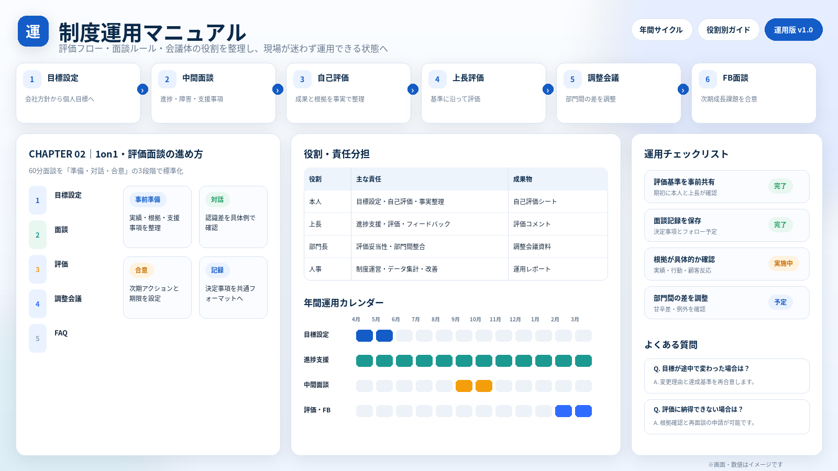The width and height of the screenshot is (838, 471).
Task: Open the 役割別ガイド pill button
Action: (729, 30)
